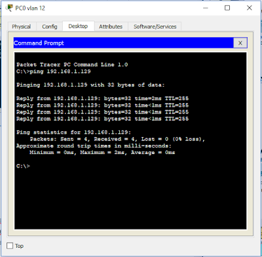Screen dimensions: 262x257
Task: Click the 'Minimum = 0ms' statistics line
Action: click(102, 153)
